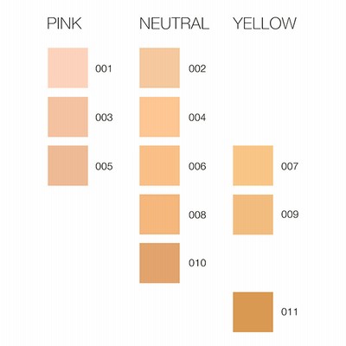This screenshot has height=346, width=346.
Task: Click the 010 shade number label
Action: [x=197, y=263]
